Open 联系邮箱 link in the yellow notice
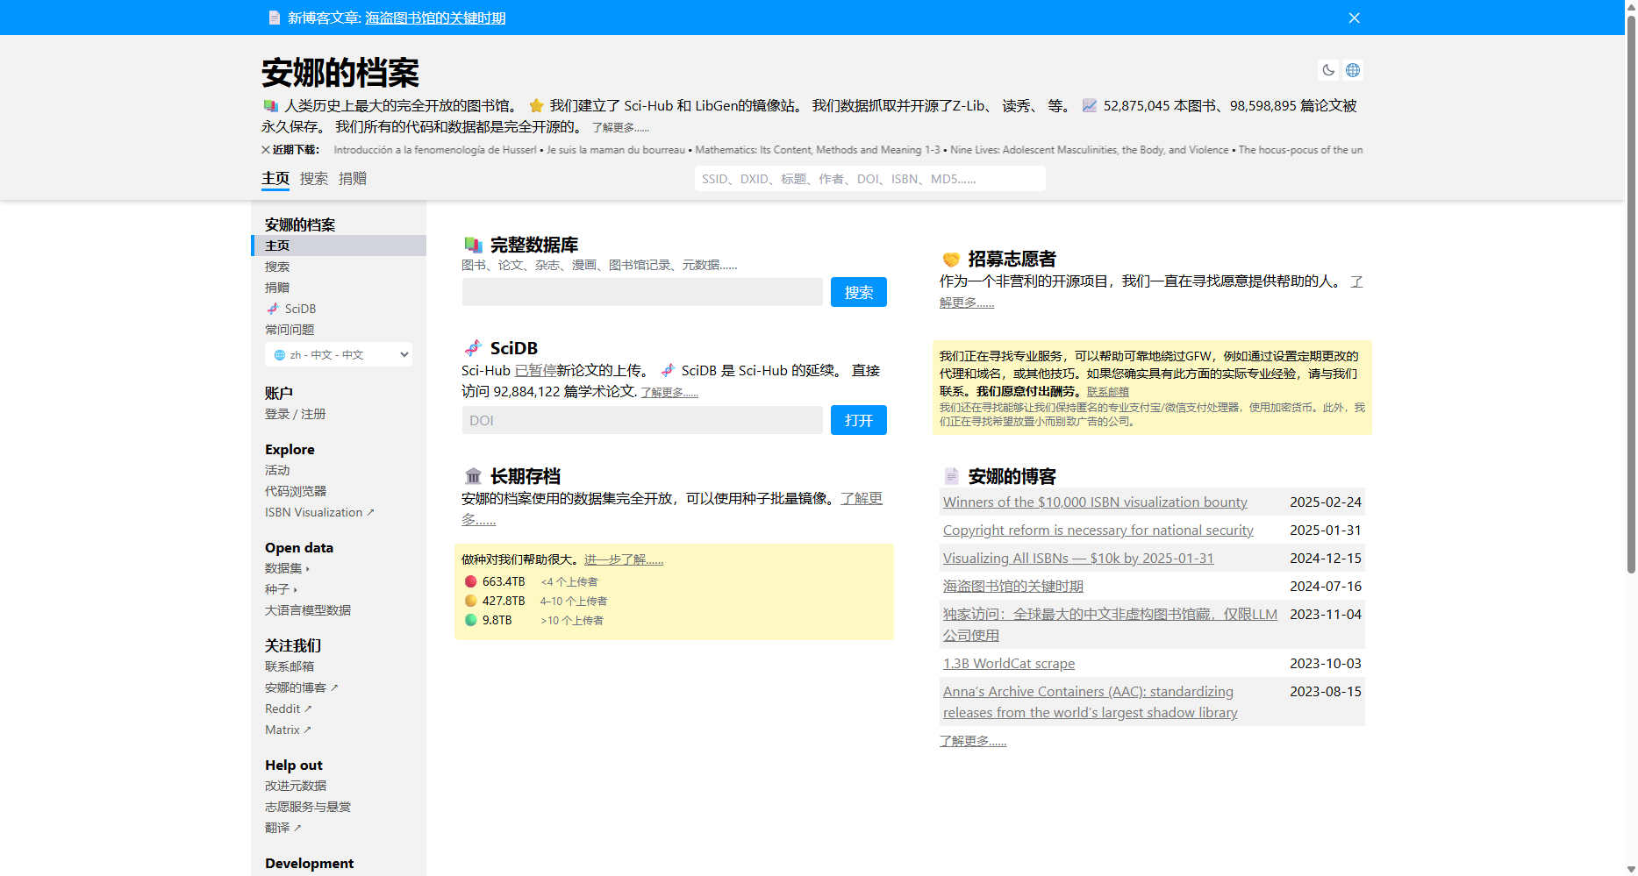Screen dimensions: 1638x876 pyautogui.click(x=1108, y=392)
